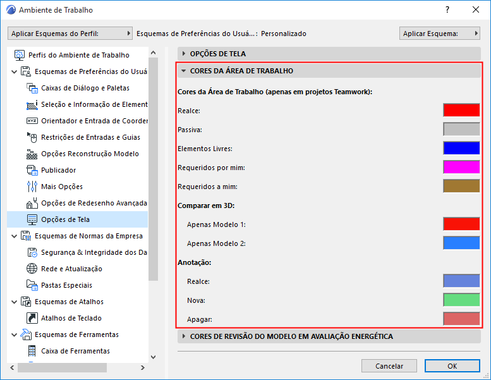This screenshot has width=491, height=380.
Task: Click the tree horizontal scrollbar right arrow
Action: [x=142, y=368]
